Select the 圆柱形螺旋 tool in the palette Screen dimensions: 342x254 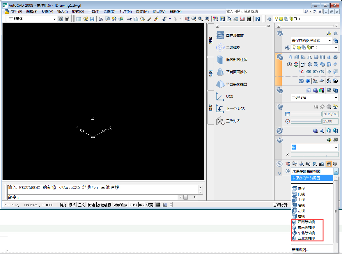point(233,35)
